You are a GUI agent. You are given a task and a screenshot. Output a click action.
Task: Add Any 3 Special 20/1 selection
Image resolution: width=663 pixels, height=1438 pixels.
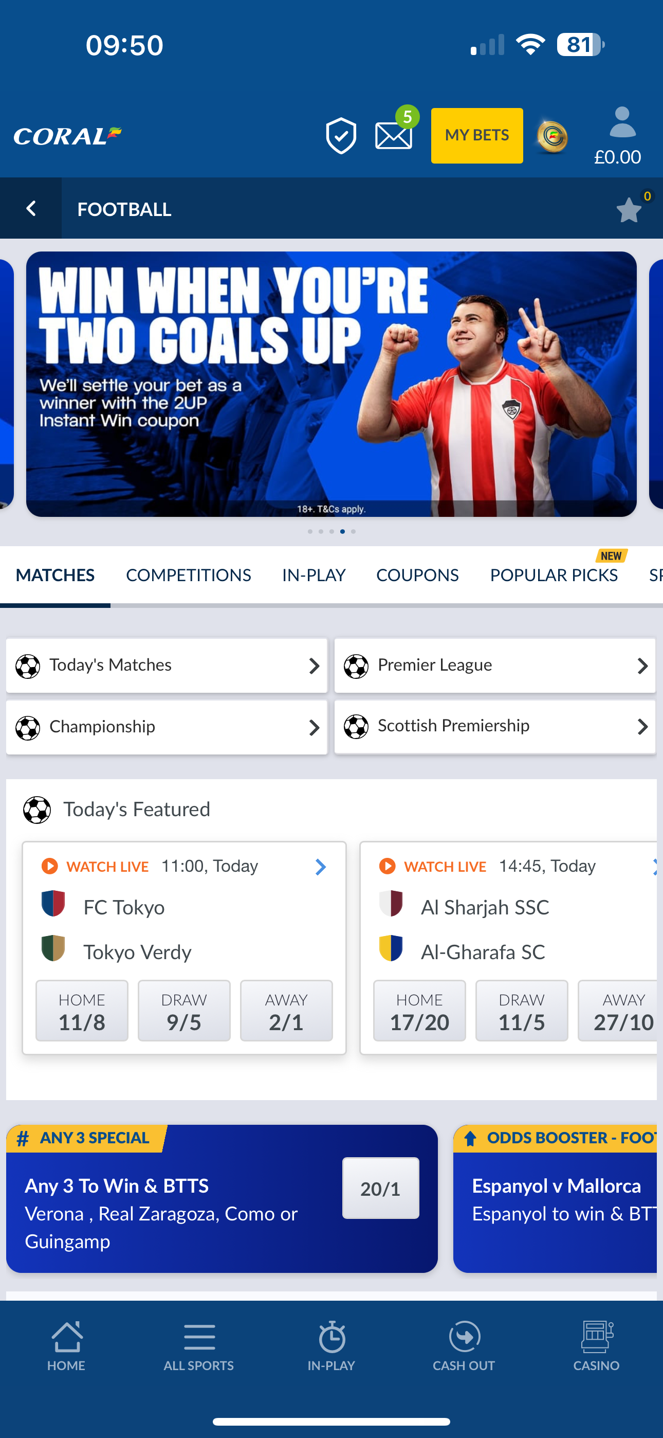[x=381, y=1189]
